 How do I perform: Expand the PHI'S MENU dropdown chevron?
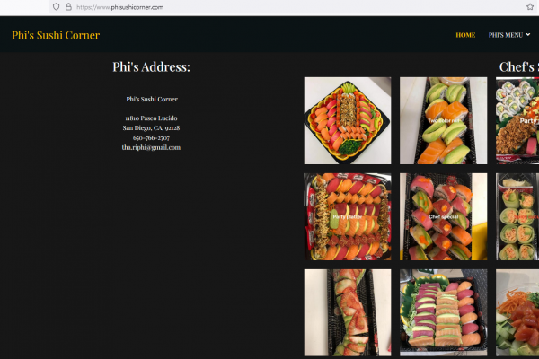pyautogui.click(x=528, y=35)
